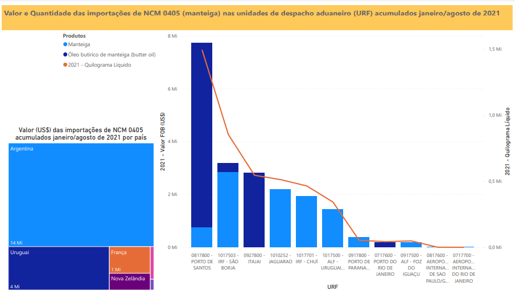The height and width of the screenshot is (302, 515).
Task: Select the 2021 - Quilograma Líquido legend entry
Action: 97,65
